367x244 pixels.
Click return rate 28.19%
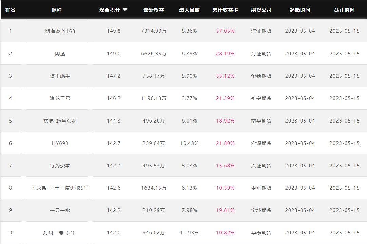point(225,54)
